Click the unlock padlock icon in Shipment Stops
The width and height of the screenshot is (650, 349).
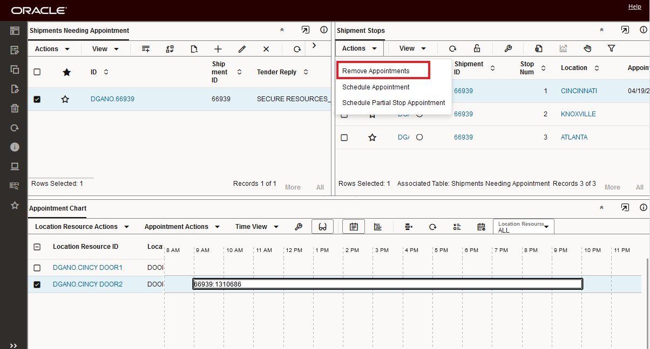coord(477,48)
